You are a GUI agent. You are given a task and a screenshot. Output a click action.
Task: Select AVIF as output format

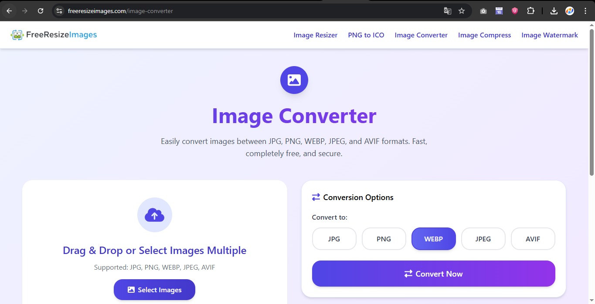[x=533, y=239]
